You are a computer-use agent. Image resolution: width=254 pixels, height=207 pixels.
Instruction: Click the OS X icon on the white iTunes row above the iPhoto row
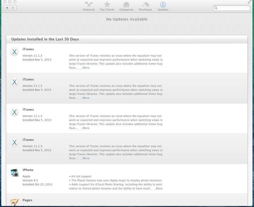15,112
